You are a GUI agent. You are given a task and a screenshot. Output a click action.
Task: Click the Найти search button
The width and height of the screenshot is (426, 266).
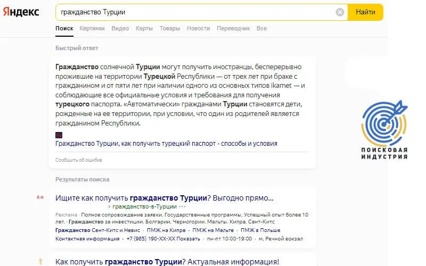click(365, 12)
